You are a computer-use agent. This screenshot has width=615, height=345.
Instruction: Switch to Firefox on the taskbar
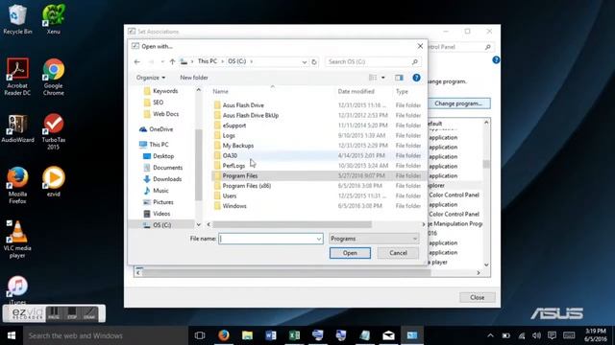tap(224, 335)
